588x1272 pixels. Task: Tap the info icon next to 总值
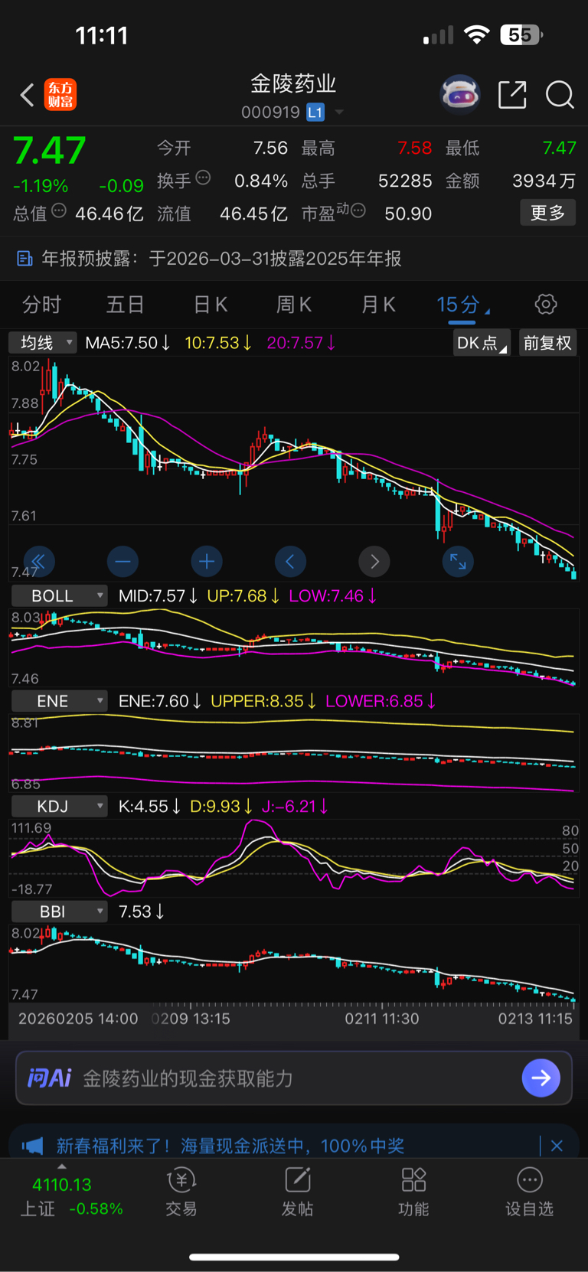click(59, 210)
